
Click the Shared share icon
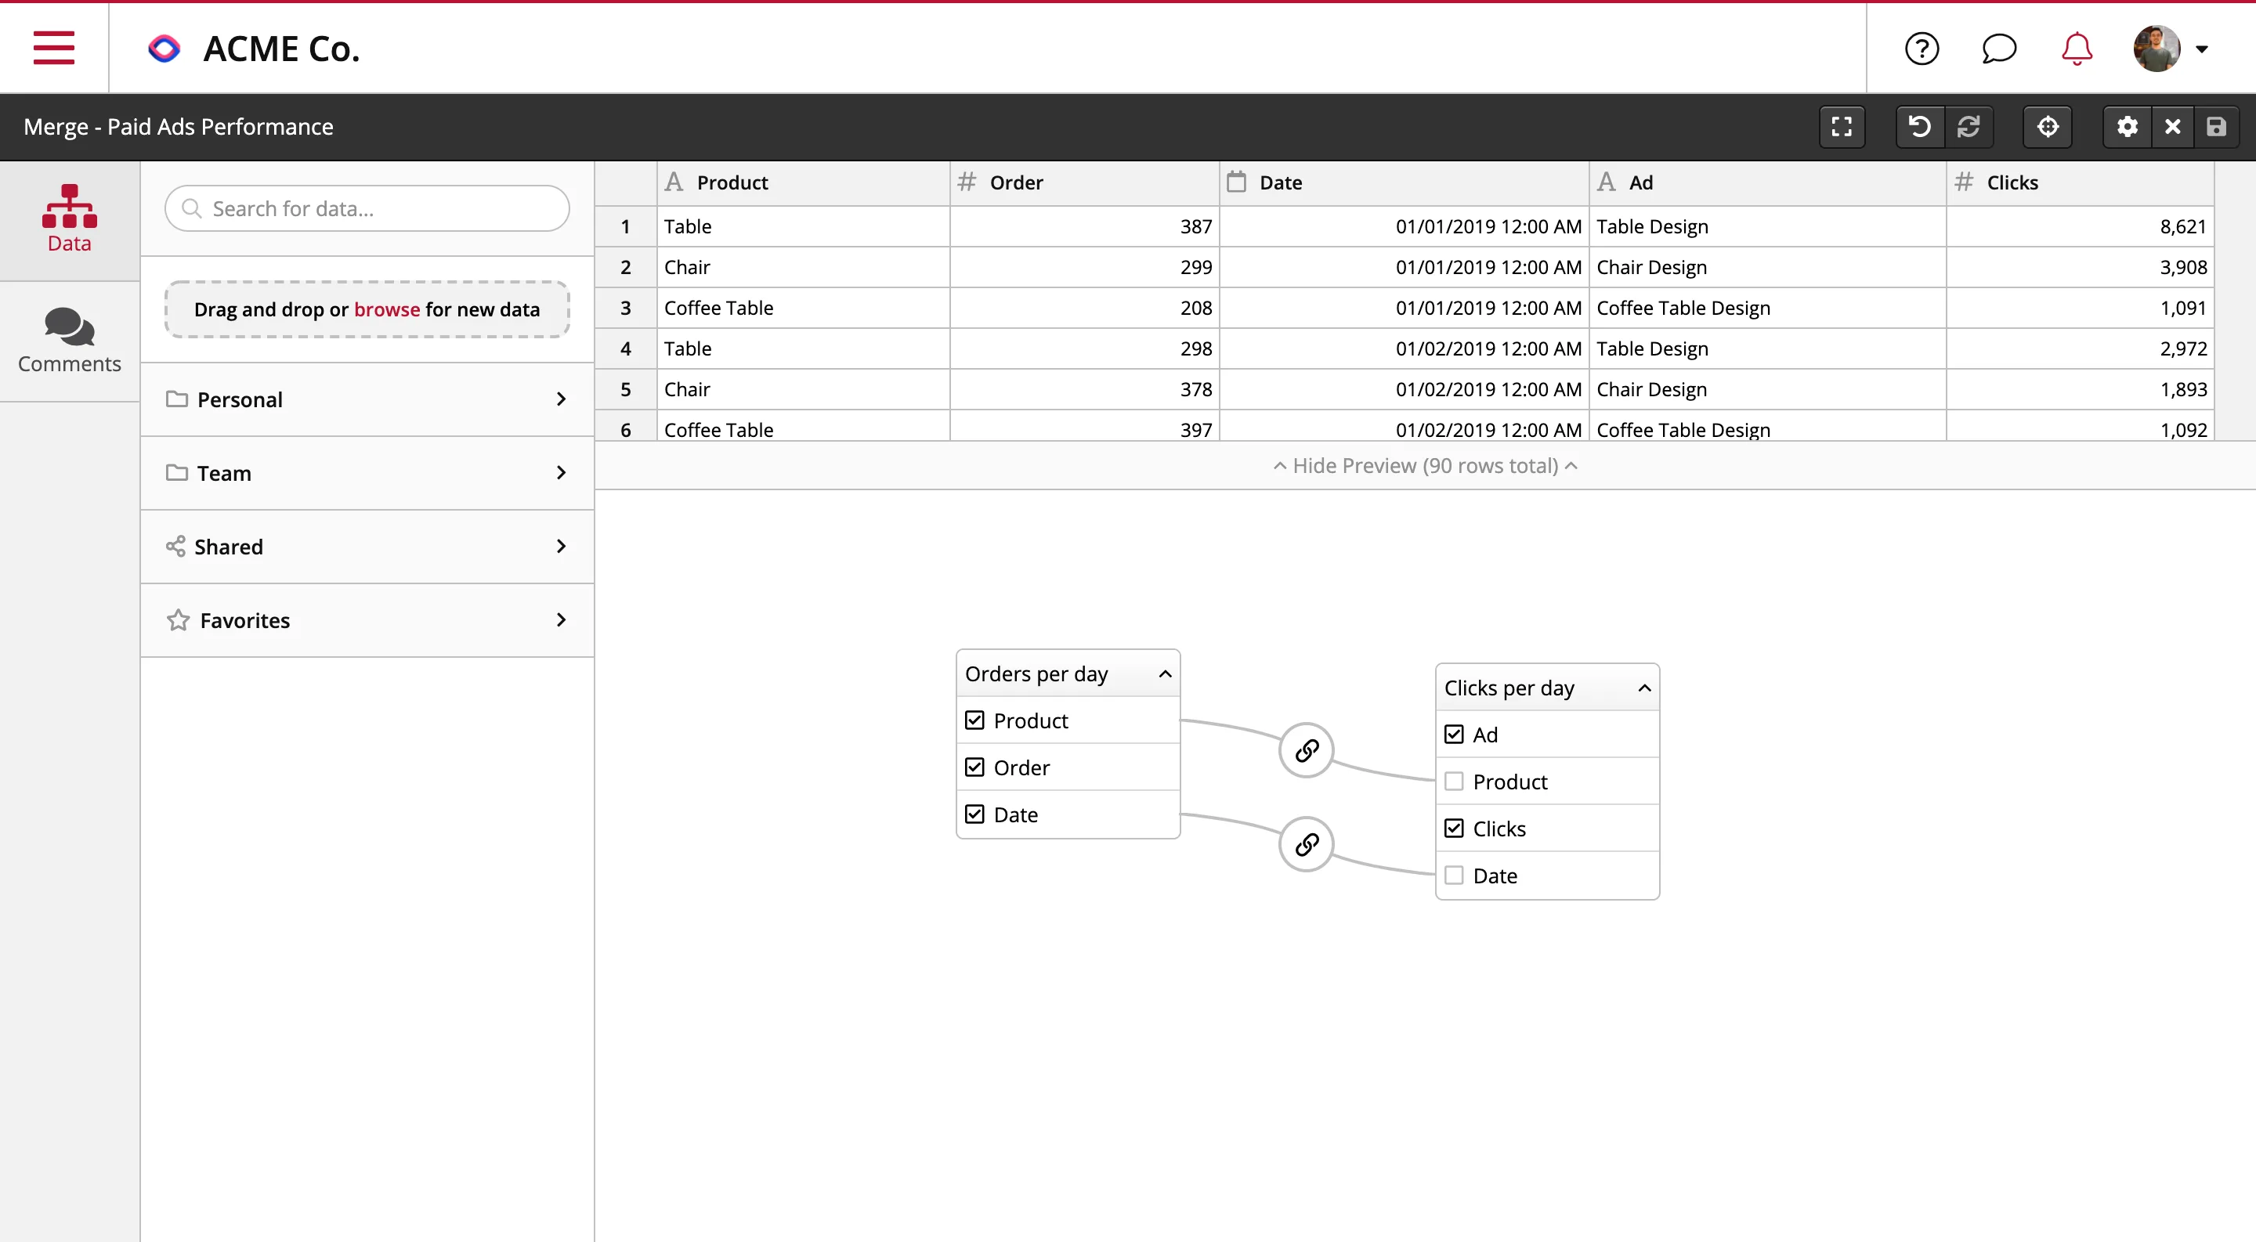tap(175, 546)
